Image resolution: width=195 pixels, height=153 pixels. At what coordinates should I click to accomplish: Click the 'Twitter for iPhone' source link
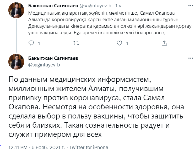coord(89,148)
